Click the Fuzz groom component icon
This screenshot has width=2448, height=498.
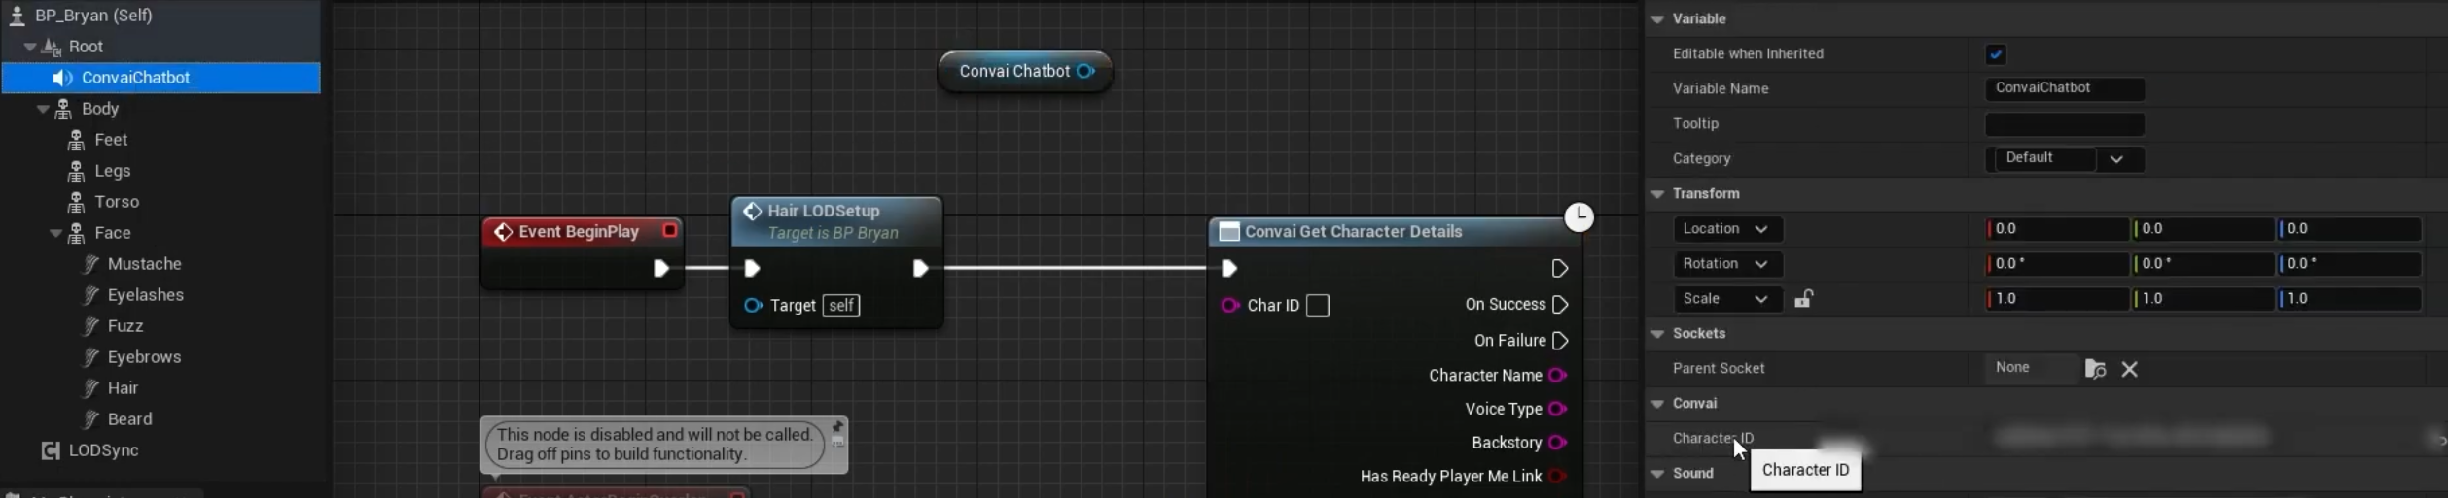click(x=90, y=326)
